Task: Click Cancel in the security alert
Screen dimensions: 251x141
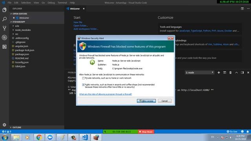Action: pyautogui.click(x=165, y=101)
